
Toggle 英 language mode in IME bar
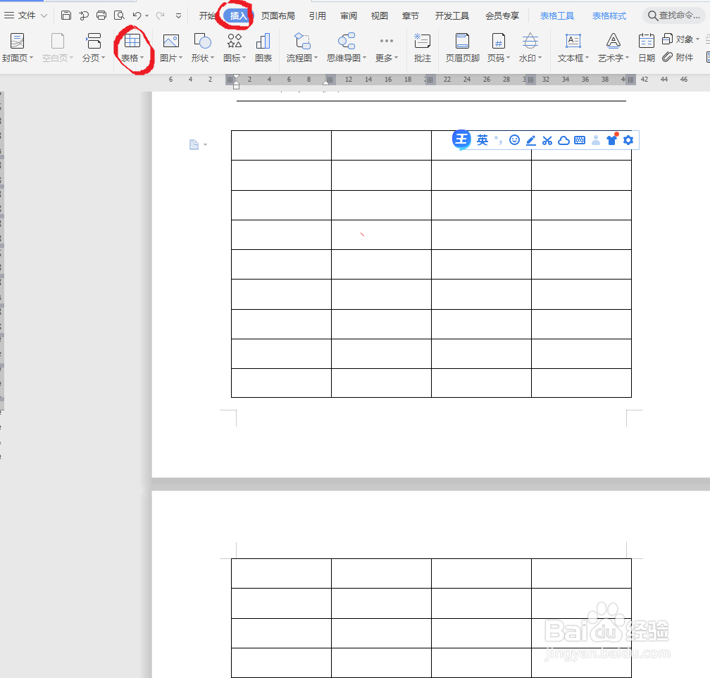click(482, 140)
